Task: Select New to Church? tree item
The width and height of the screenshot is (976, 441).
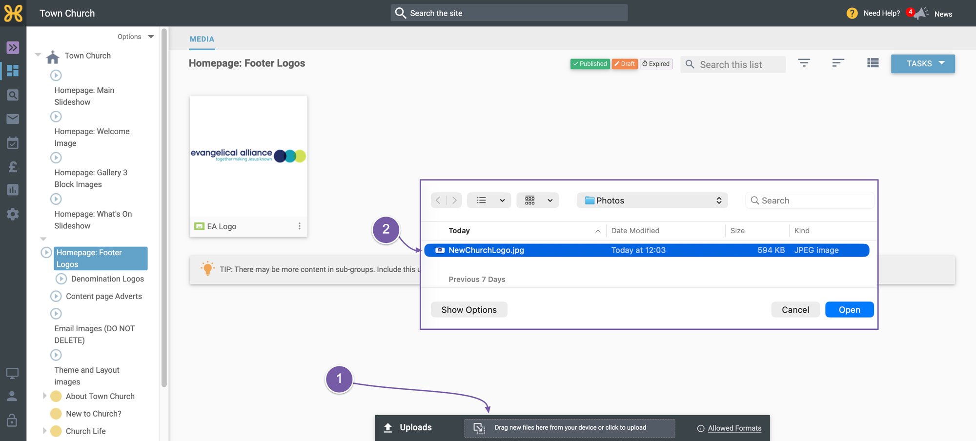Action: point(94,413)
